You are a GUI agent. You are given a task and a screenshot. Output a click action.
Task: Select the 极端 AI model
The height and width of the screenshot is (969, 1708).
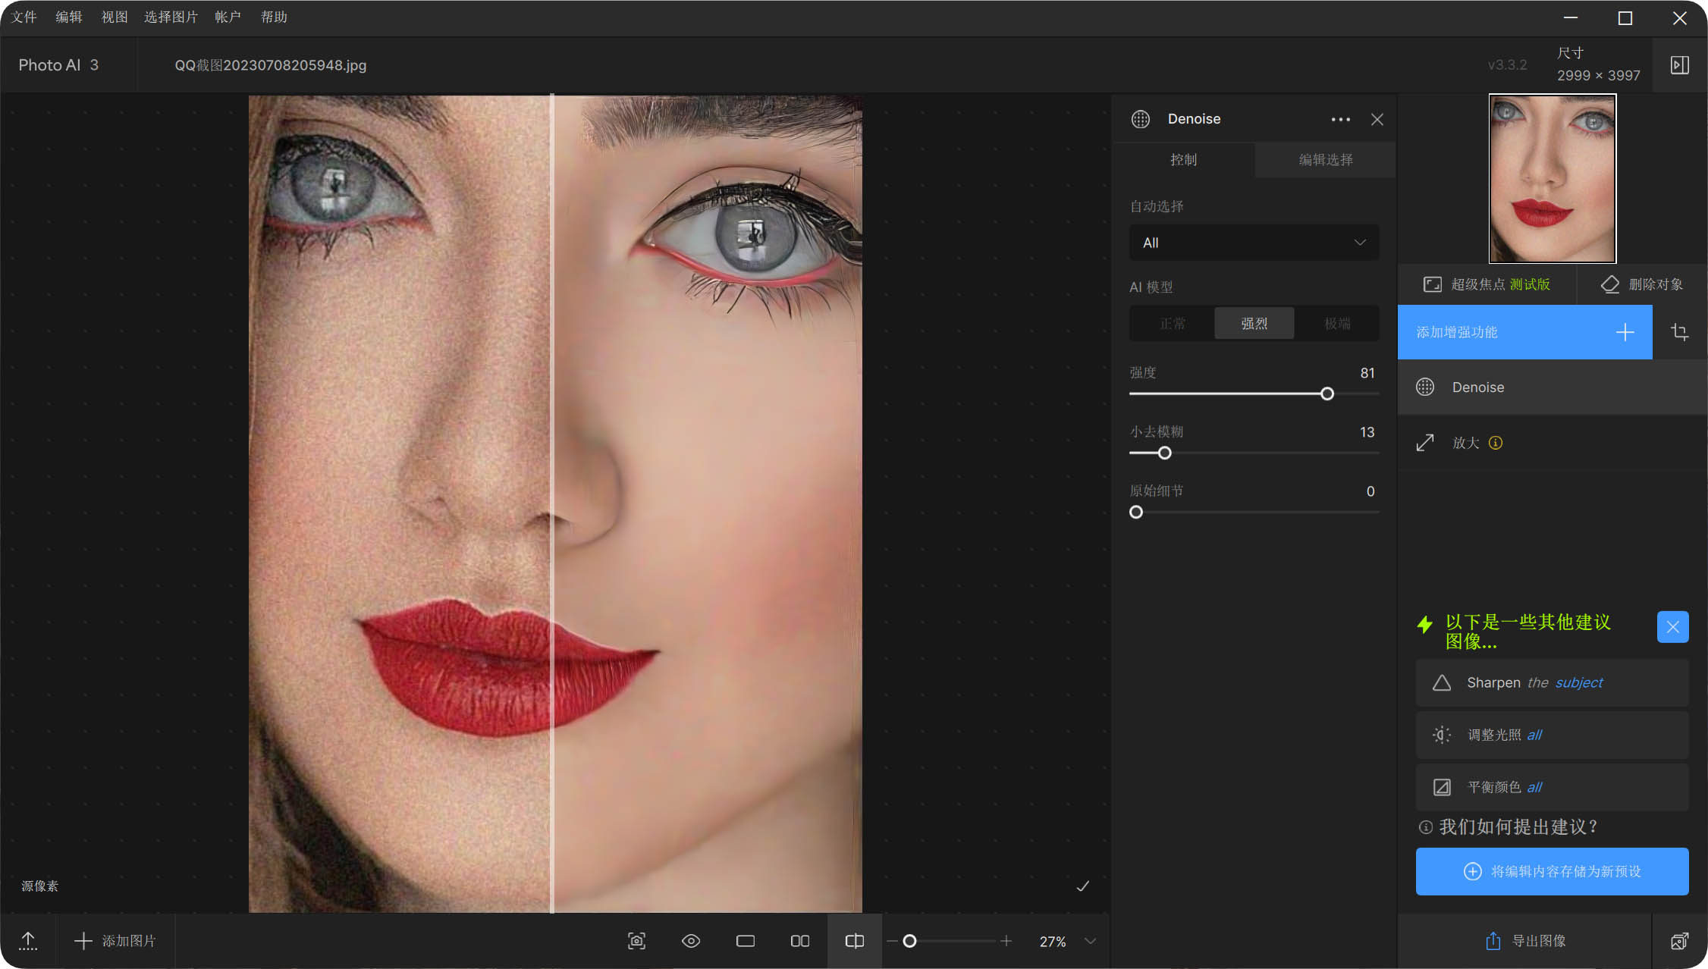pos(1337,324)
